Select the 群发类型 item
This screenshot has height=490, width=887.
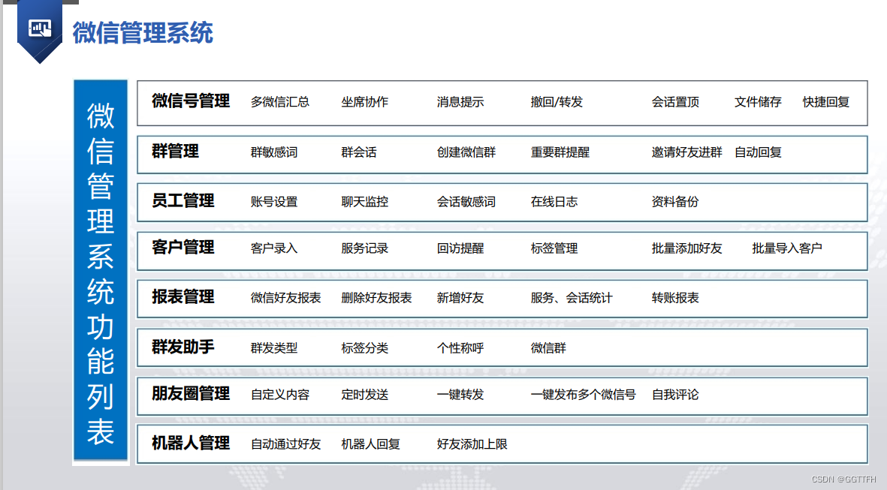(x=274, y=348)
